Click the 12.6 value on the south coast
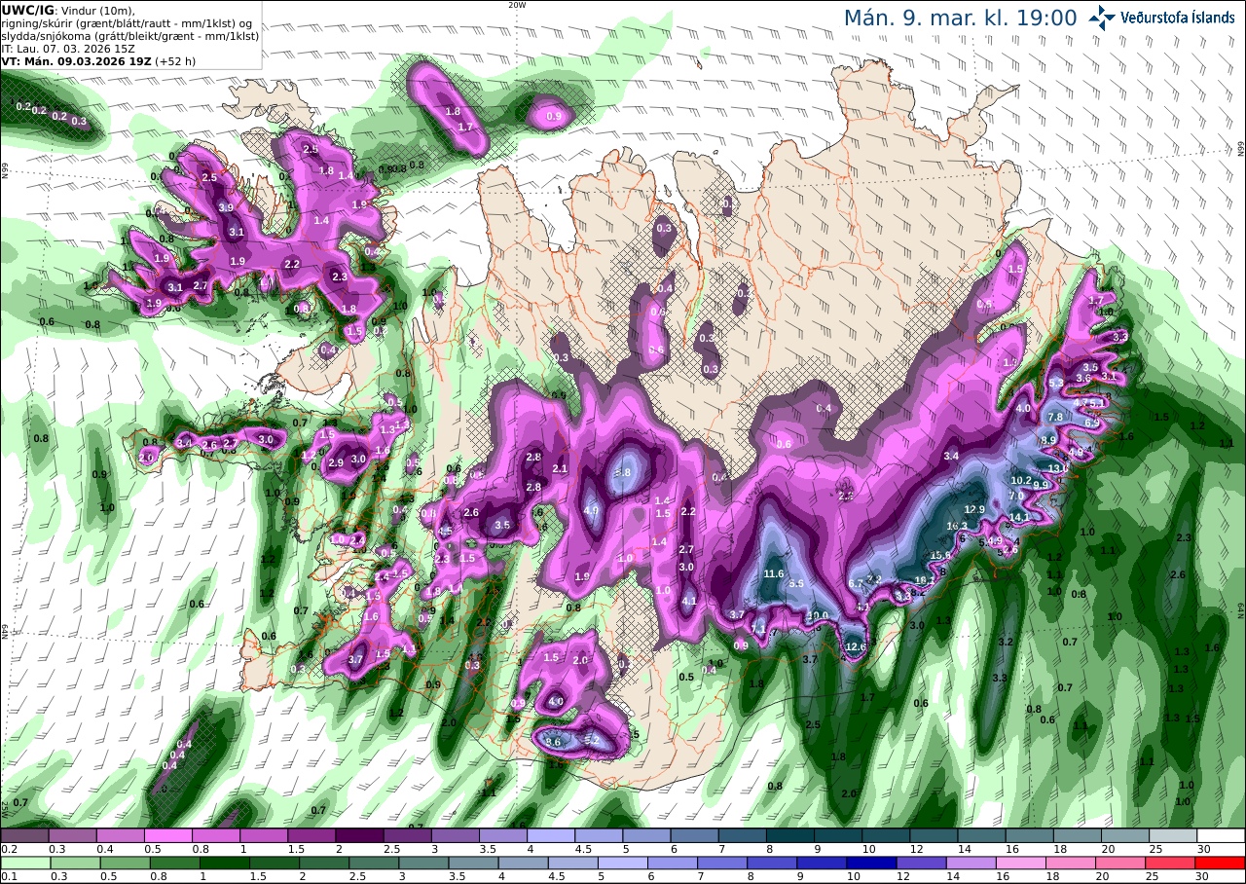1246x884 pixels. [x=856, y=646]
